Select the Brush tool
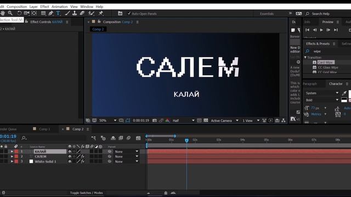The width and height of the screenshot is (351, 197). pyautogui.click(x=67, y=13)
